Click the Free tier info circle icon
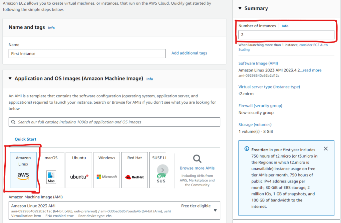This screenshot has width=341, height=223. [x=247, y=149]
